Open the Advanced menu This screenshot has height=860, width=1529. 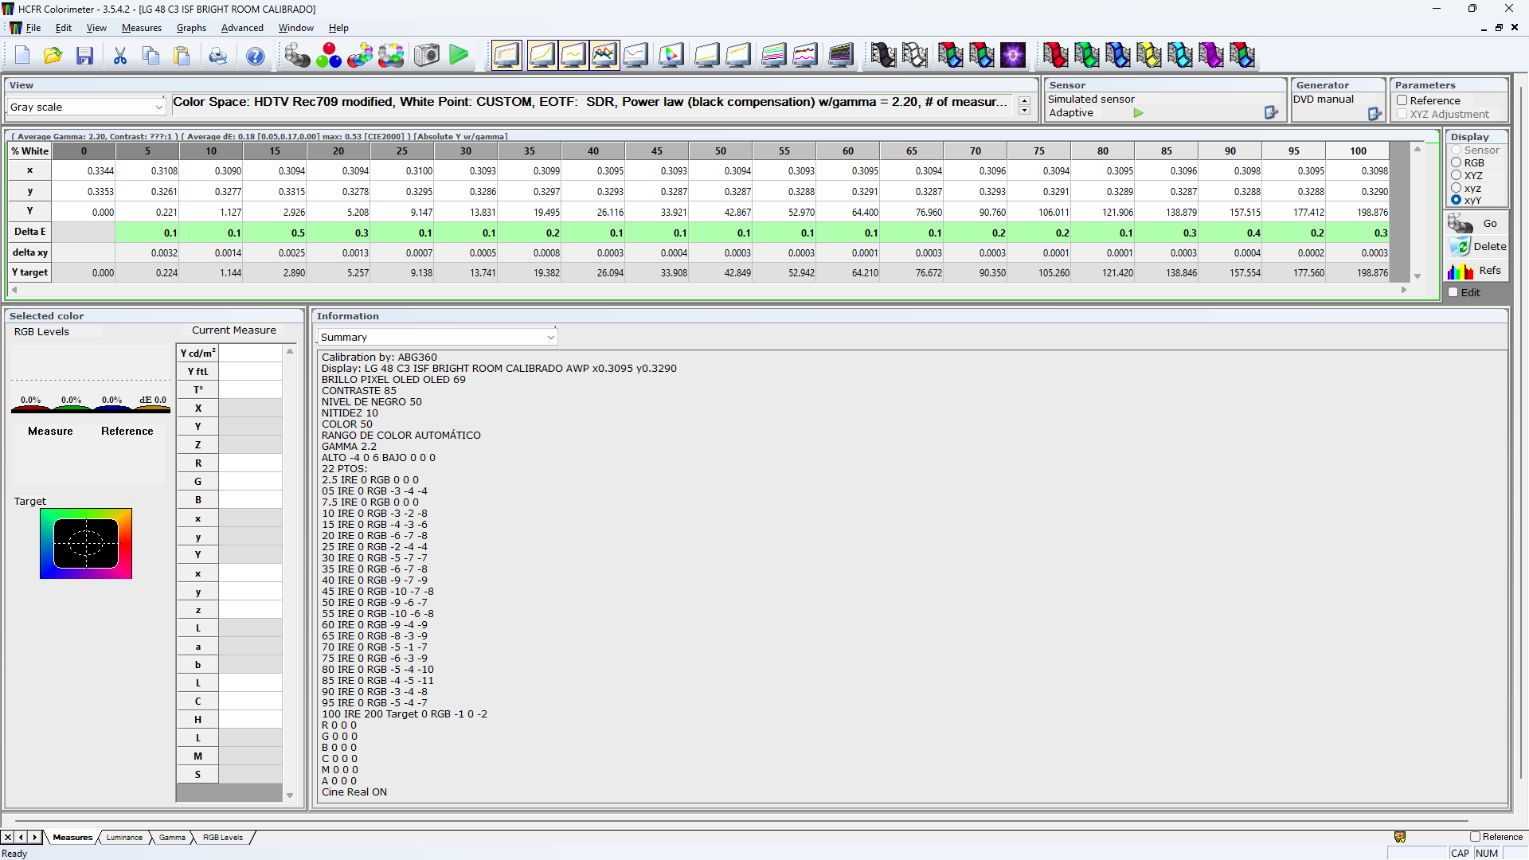point(242,28)
